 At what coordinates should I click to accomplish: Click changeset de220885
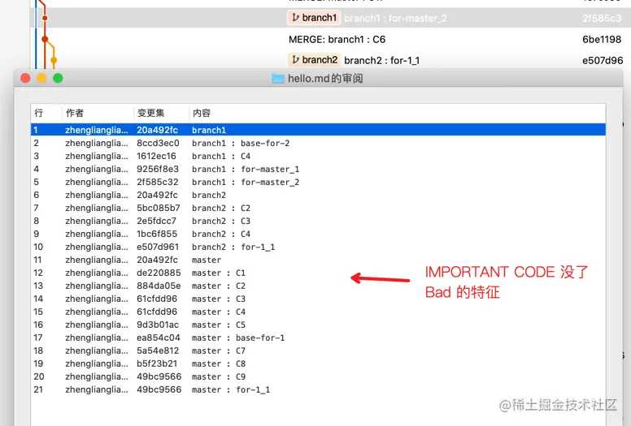click(x=159, y=273)
